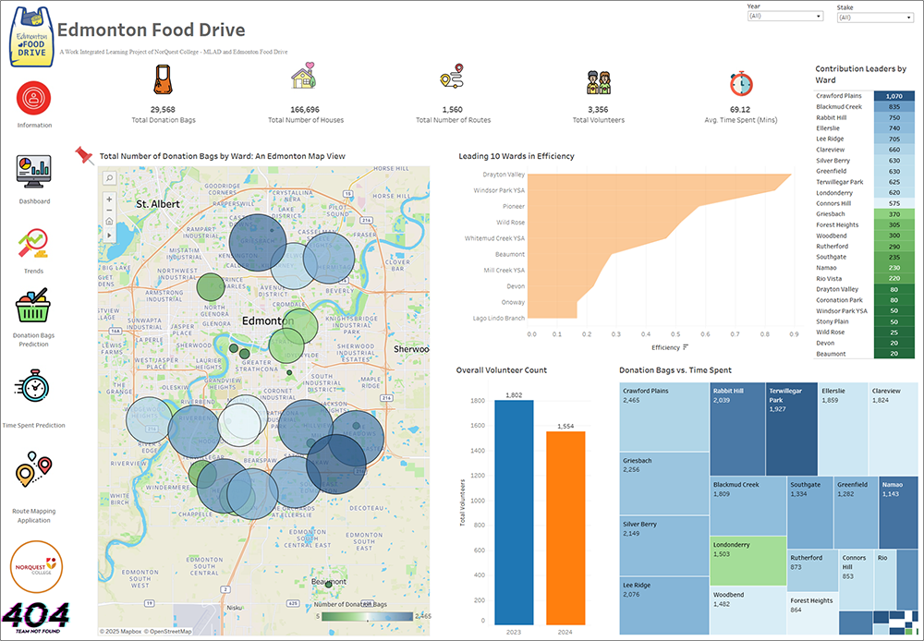Reset the map view with the home icon
This screenshot has height=641, width=924.
point(109,223)
